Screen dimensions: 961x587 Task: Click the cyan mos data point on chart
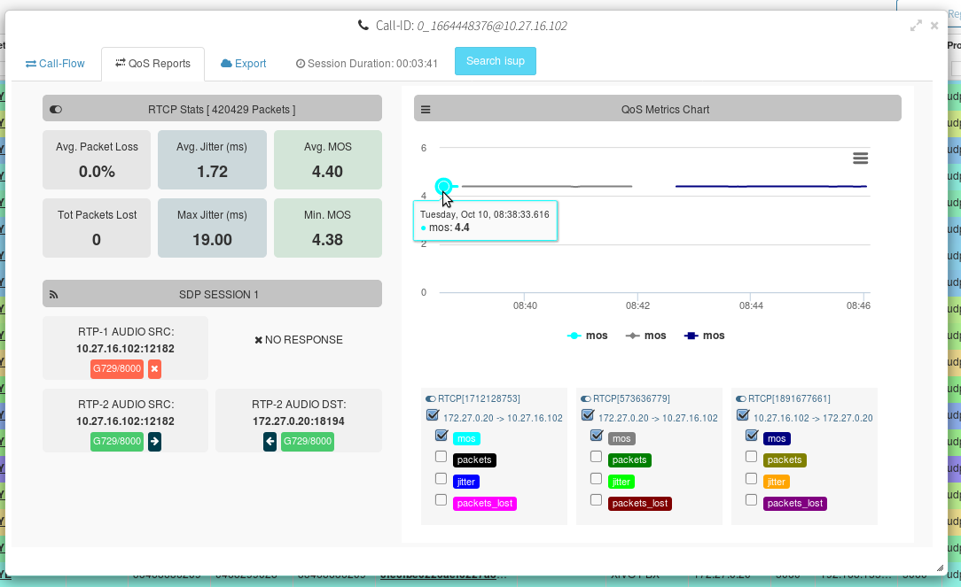[443, 186]
